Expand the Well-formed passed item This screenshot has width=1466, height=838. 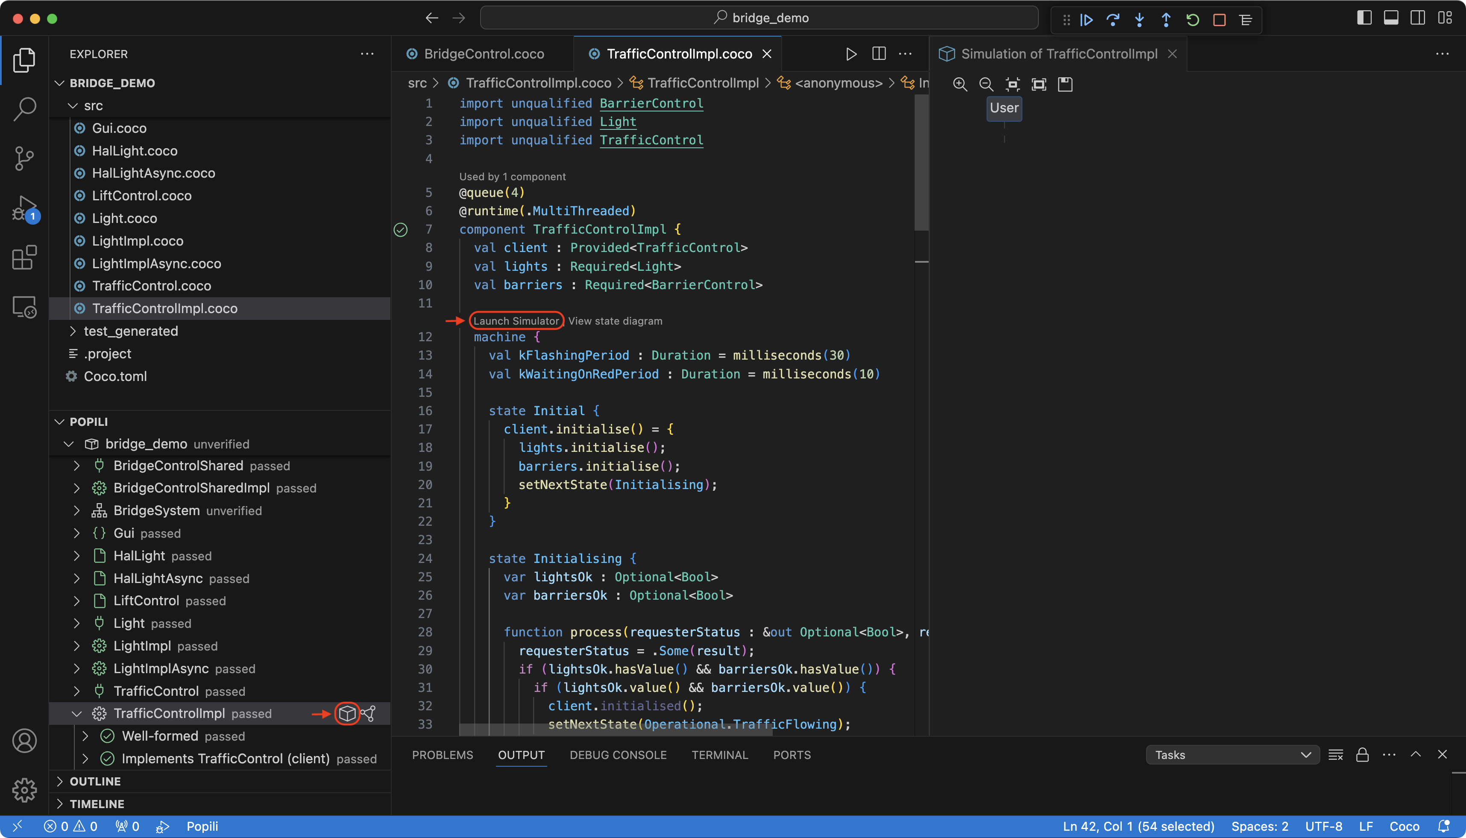(x=86, y=736)
